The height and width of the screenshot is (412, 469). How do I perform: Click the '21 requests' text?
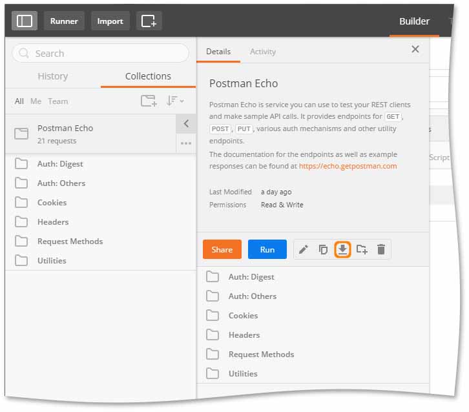[57, 141]
